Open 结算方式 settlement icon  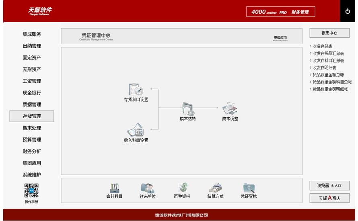[215, 188]
